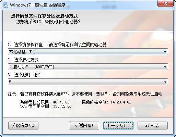Click the "启动项" [BOOT/BCD] combo text
This screenshot has height=137, width=176.
point(32,67)
